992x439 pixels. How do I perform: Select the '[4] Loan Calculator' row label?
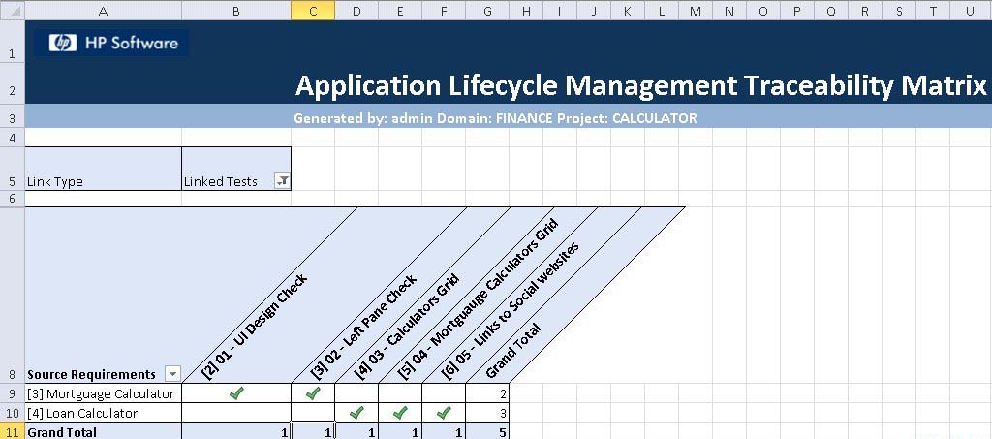(103, 413)
